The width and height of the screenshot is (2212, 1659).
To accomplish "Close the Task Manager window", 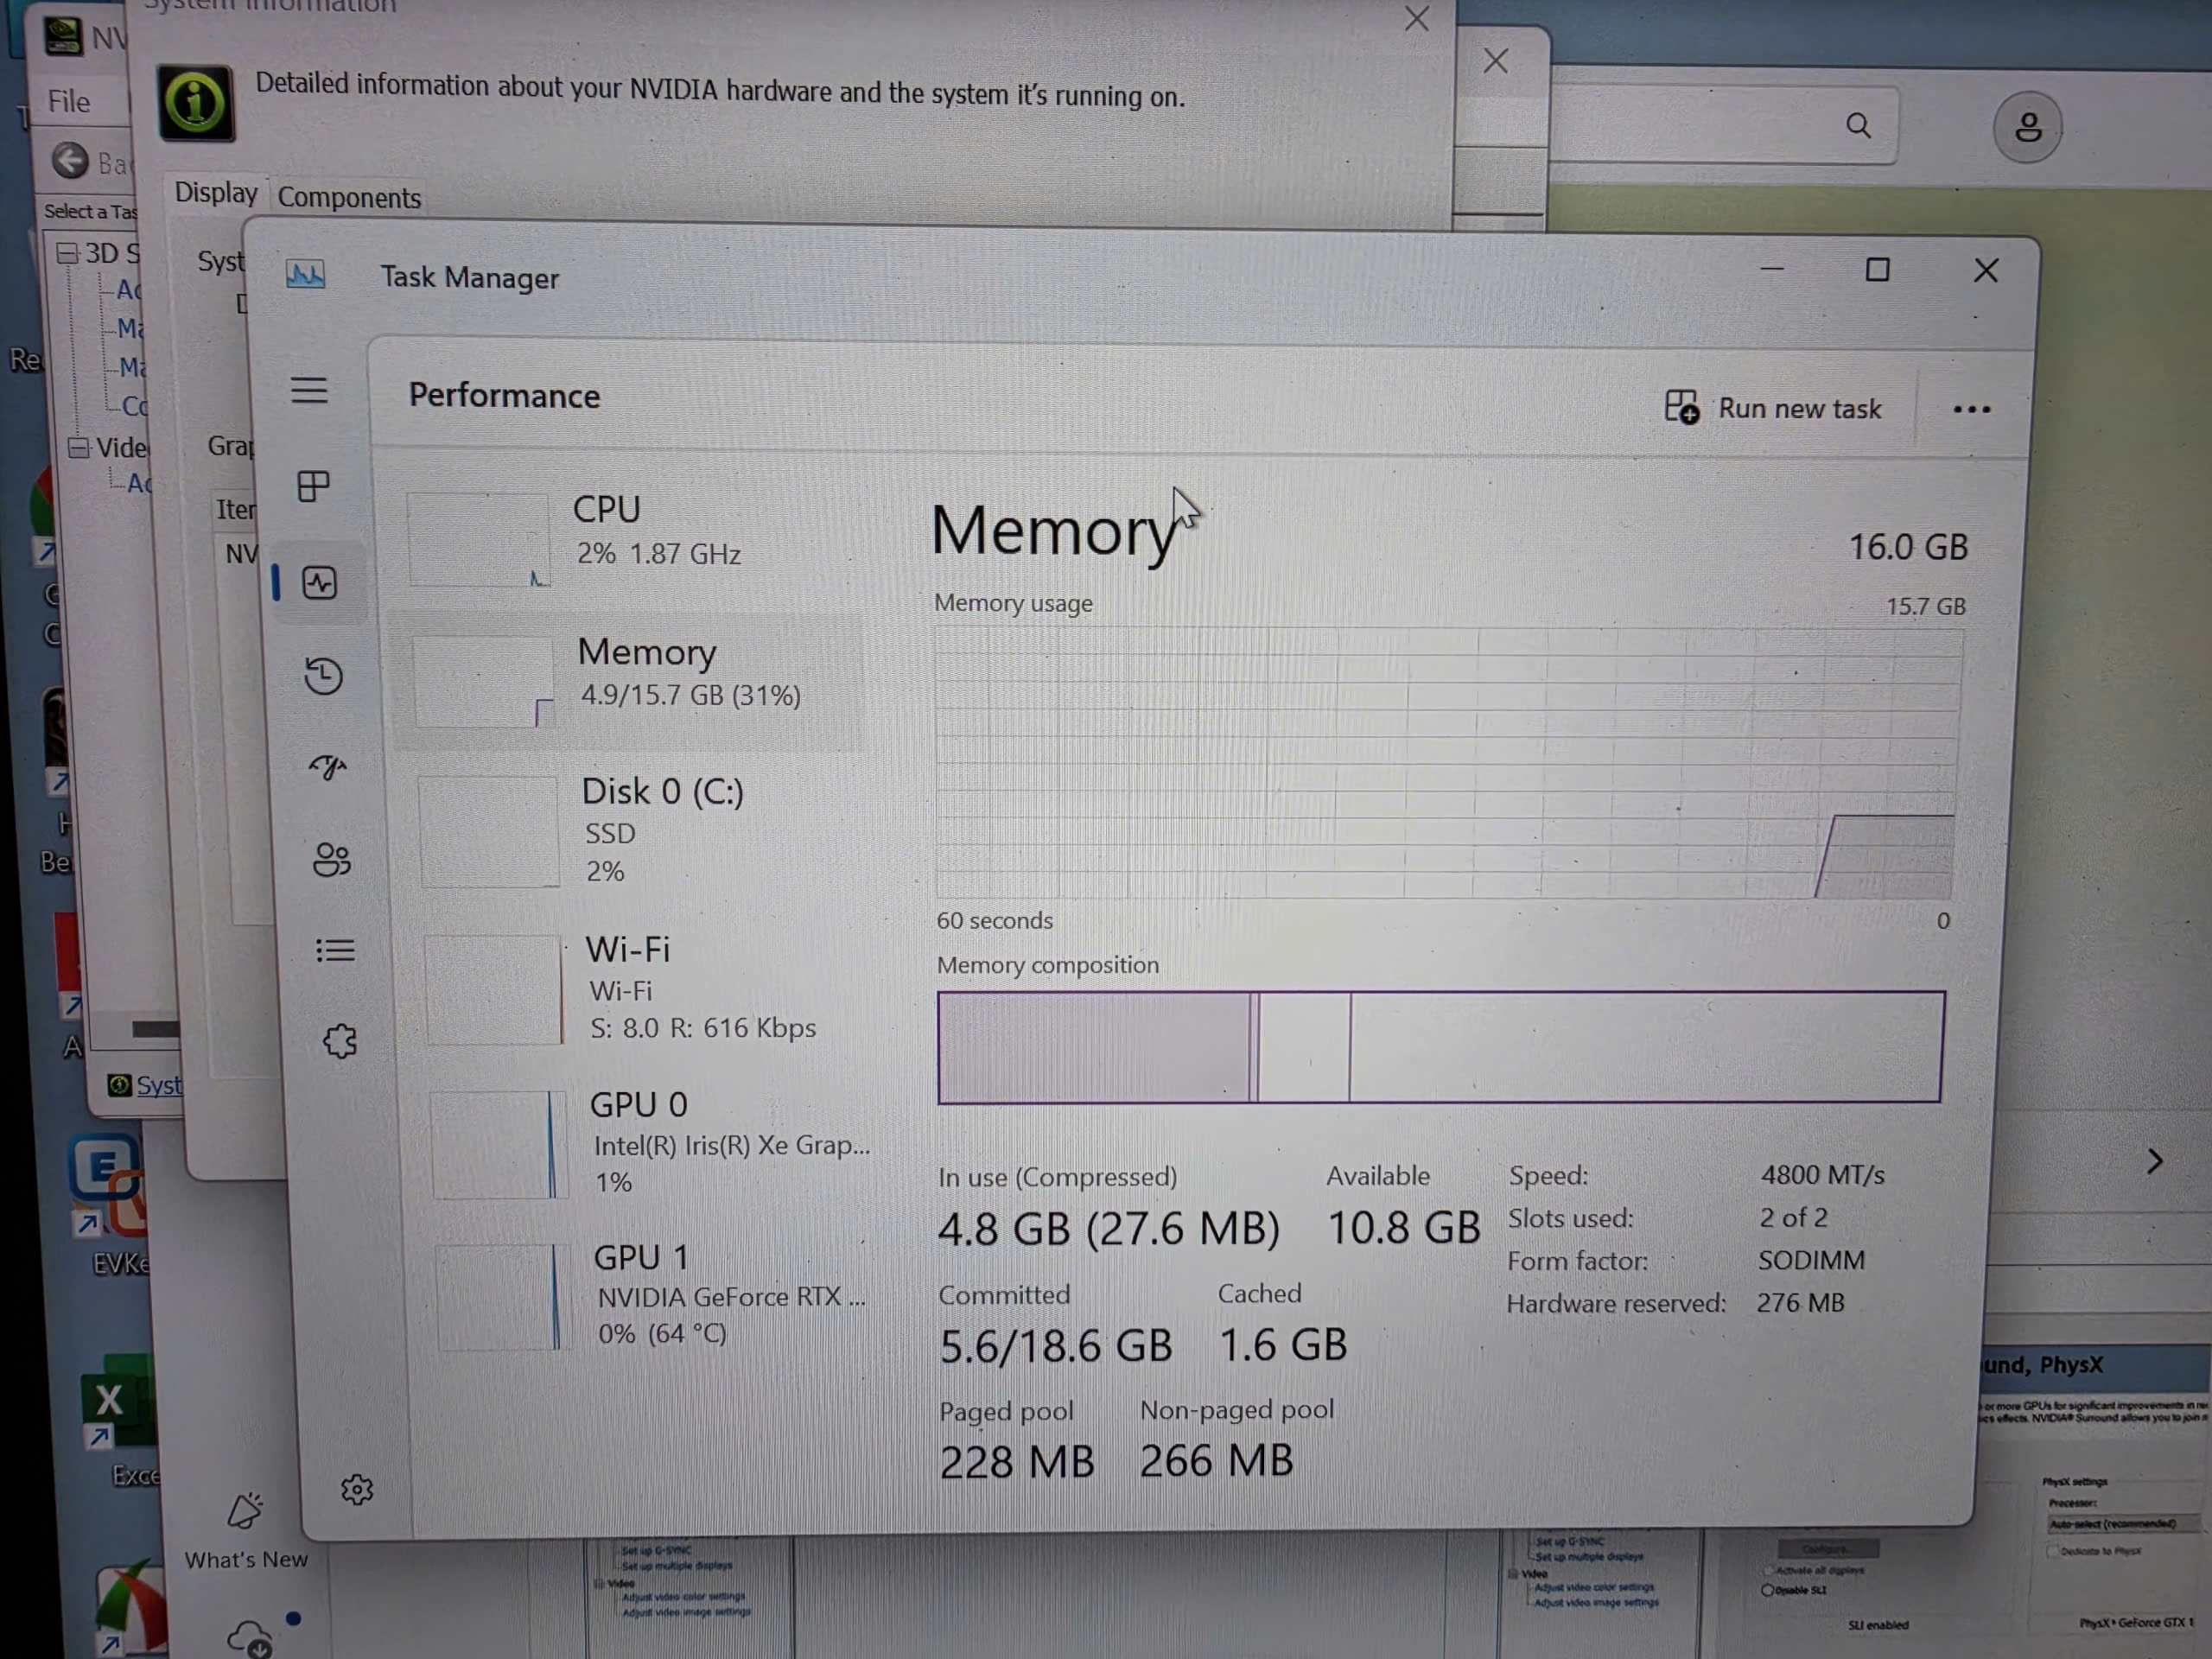I will pyautogui.click(x=1985, y=271).
